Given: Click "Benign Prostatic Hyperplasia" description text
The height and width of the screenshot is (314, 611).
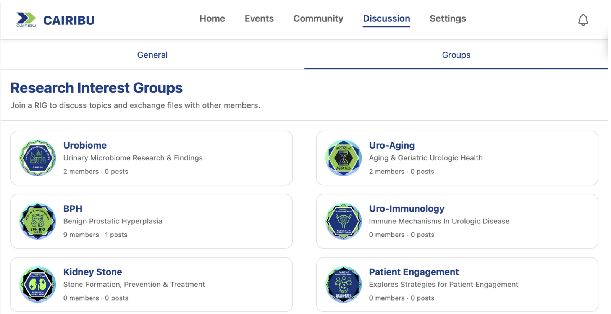Looking at the screenshot, I should [113, 221].
